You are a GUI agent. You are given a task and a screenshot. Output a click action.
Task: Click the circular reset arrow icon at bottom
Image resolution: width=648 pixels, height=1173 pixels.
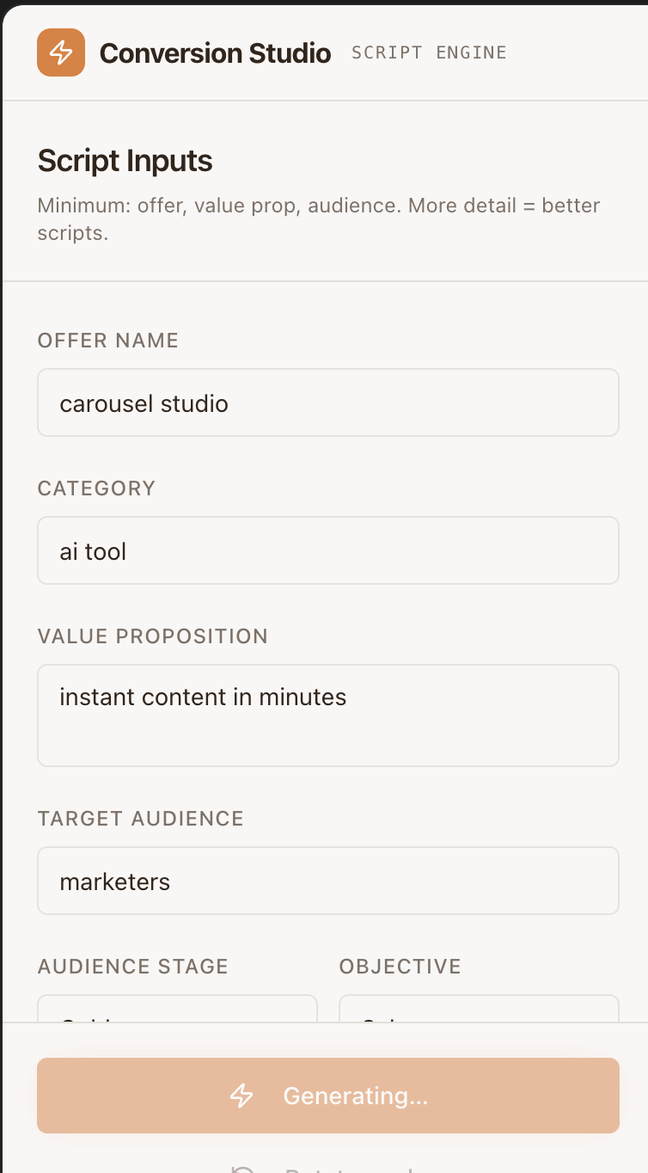pyautogui.click(x=243, y=1170)
